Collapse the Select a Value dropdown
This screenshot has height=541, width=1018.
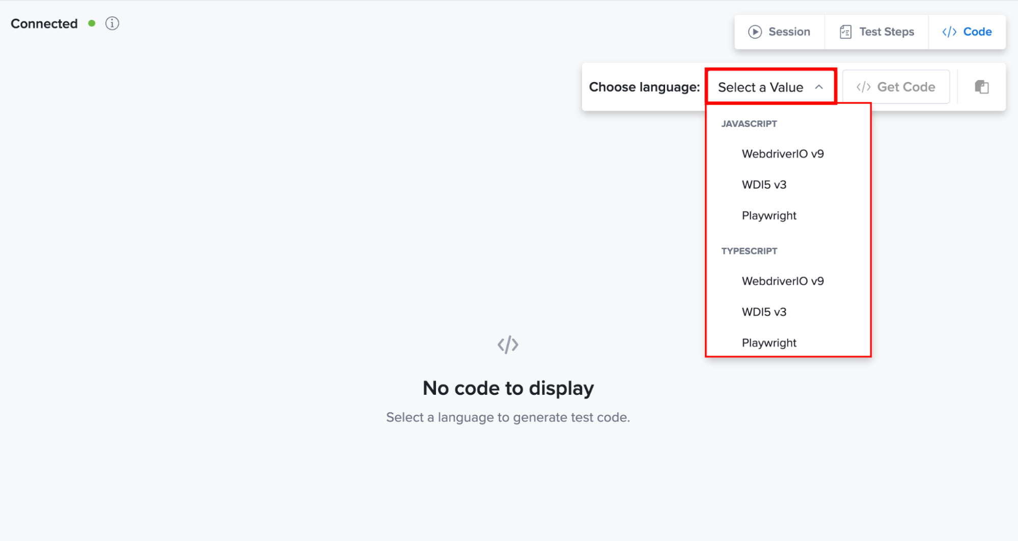pyautogui.click(x=771, y=87)
